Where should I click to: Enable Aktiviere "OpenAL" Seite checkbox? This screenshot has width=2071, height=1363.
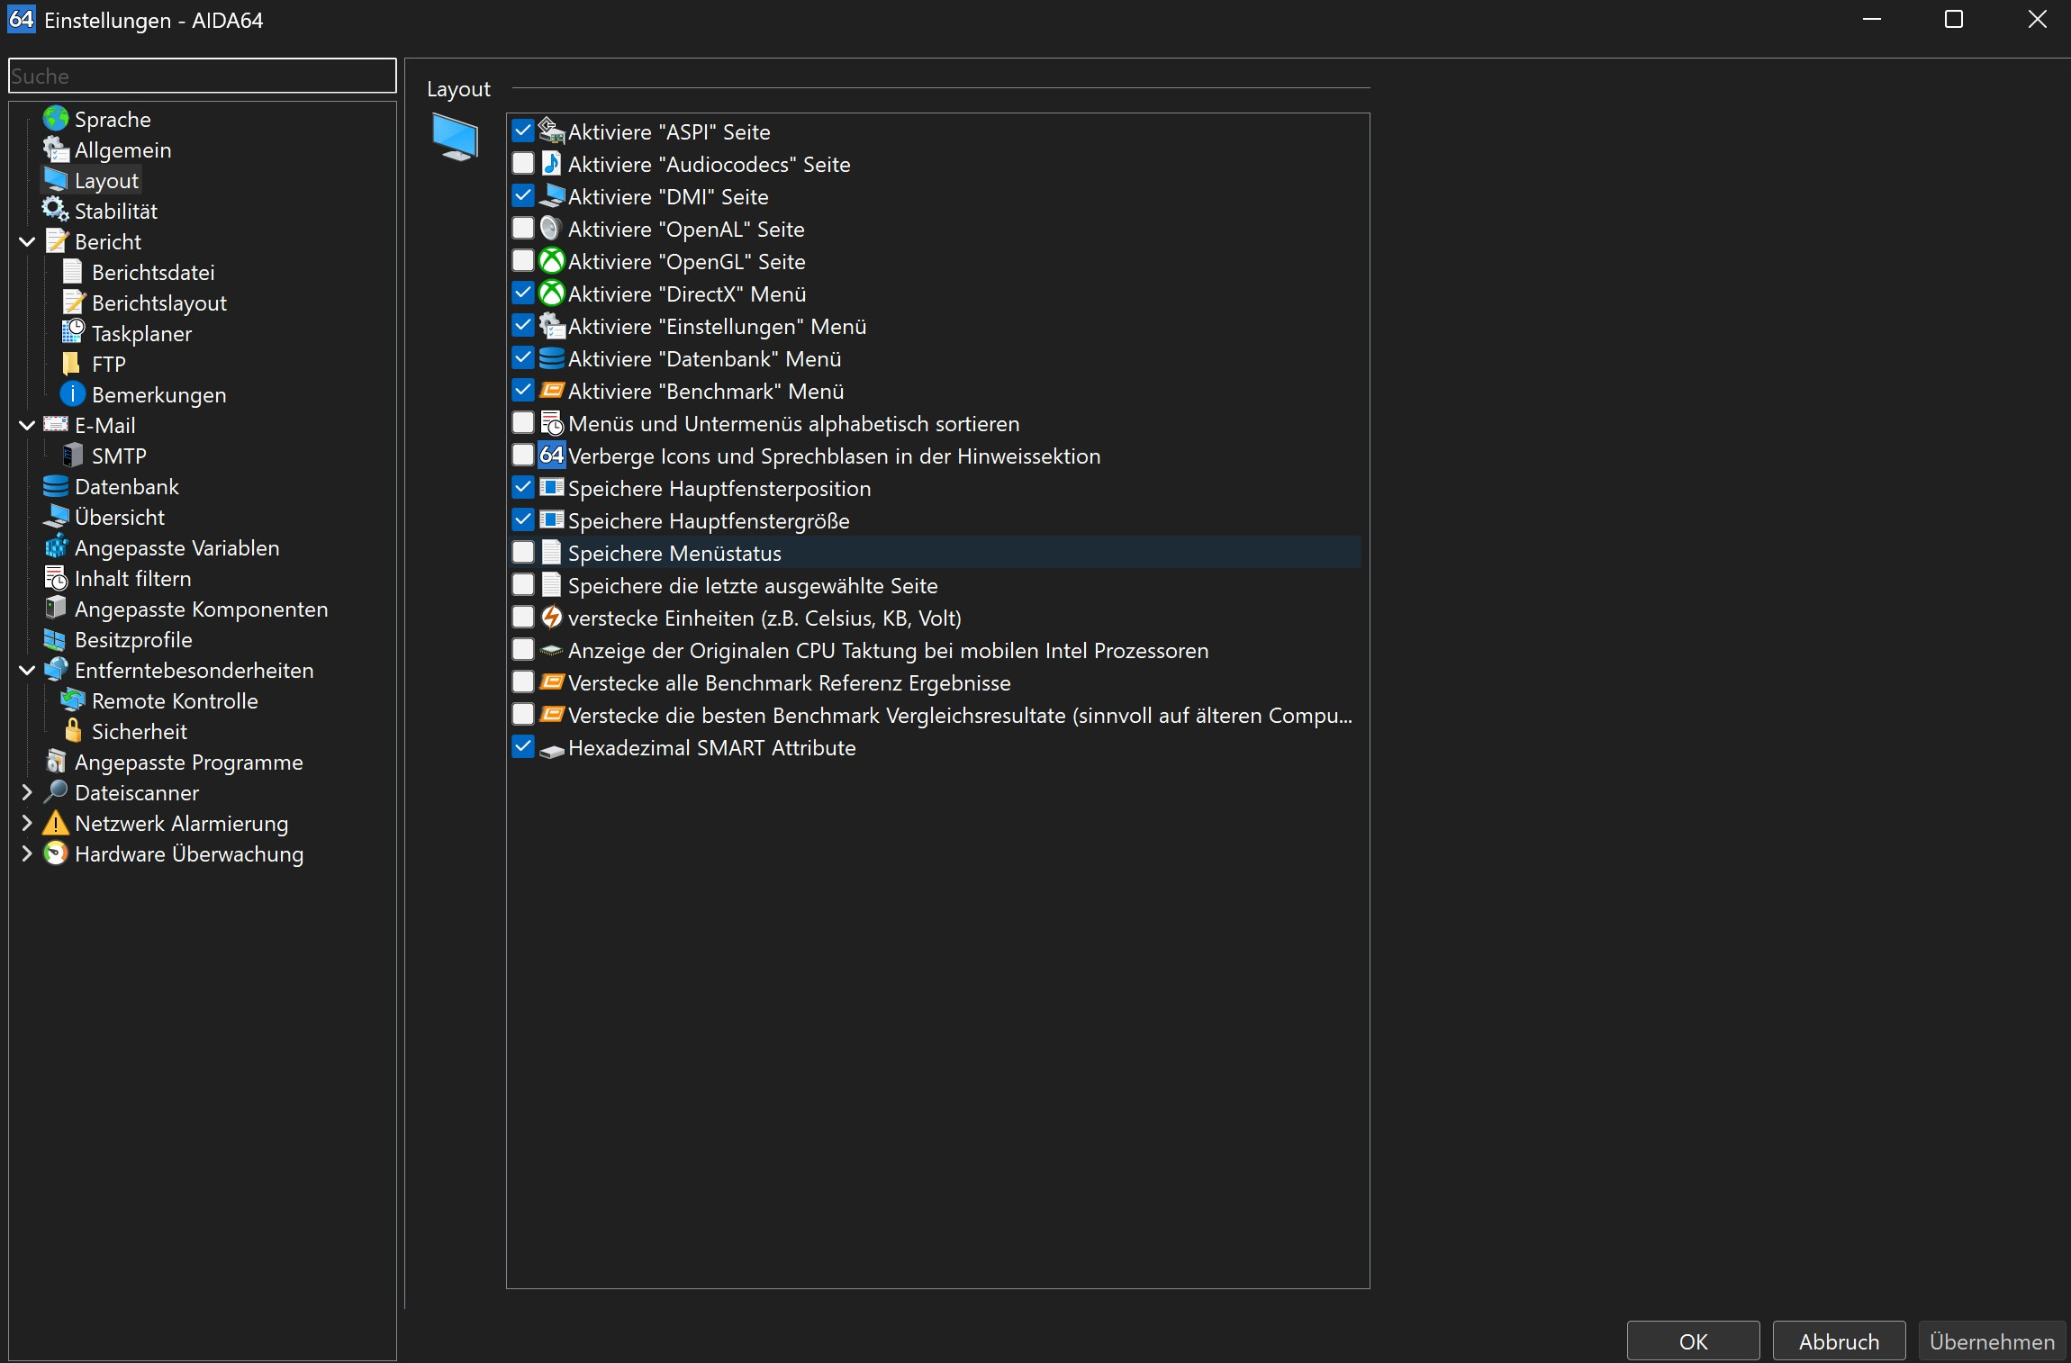(x=523, y=228)
